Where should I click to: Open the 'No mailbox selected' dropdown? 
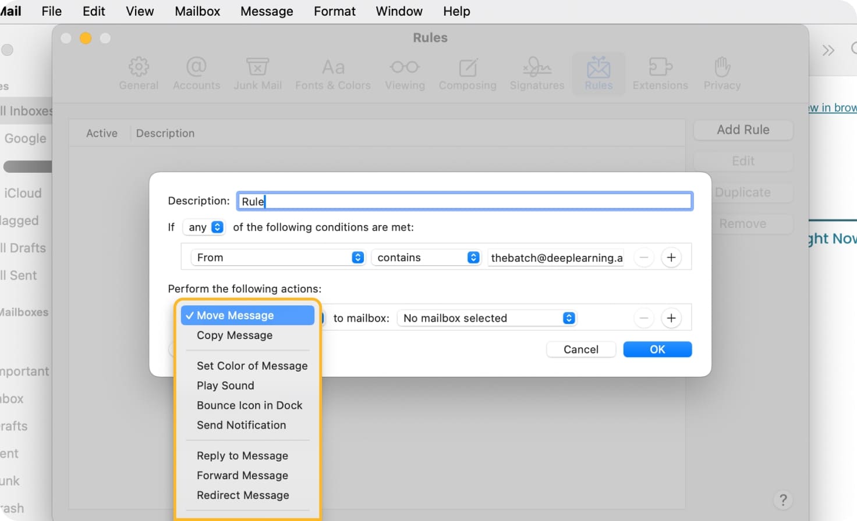(487, 318)
